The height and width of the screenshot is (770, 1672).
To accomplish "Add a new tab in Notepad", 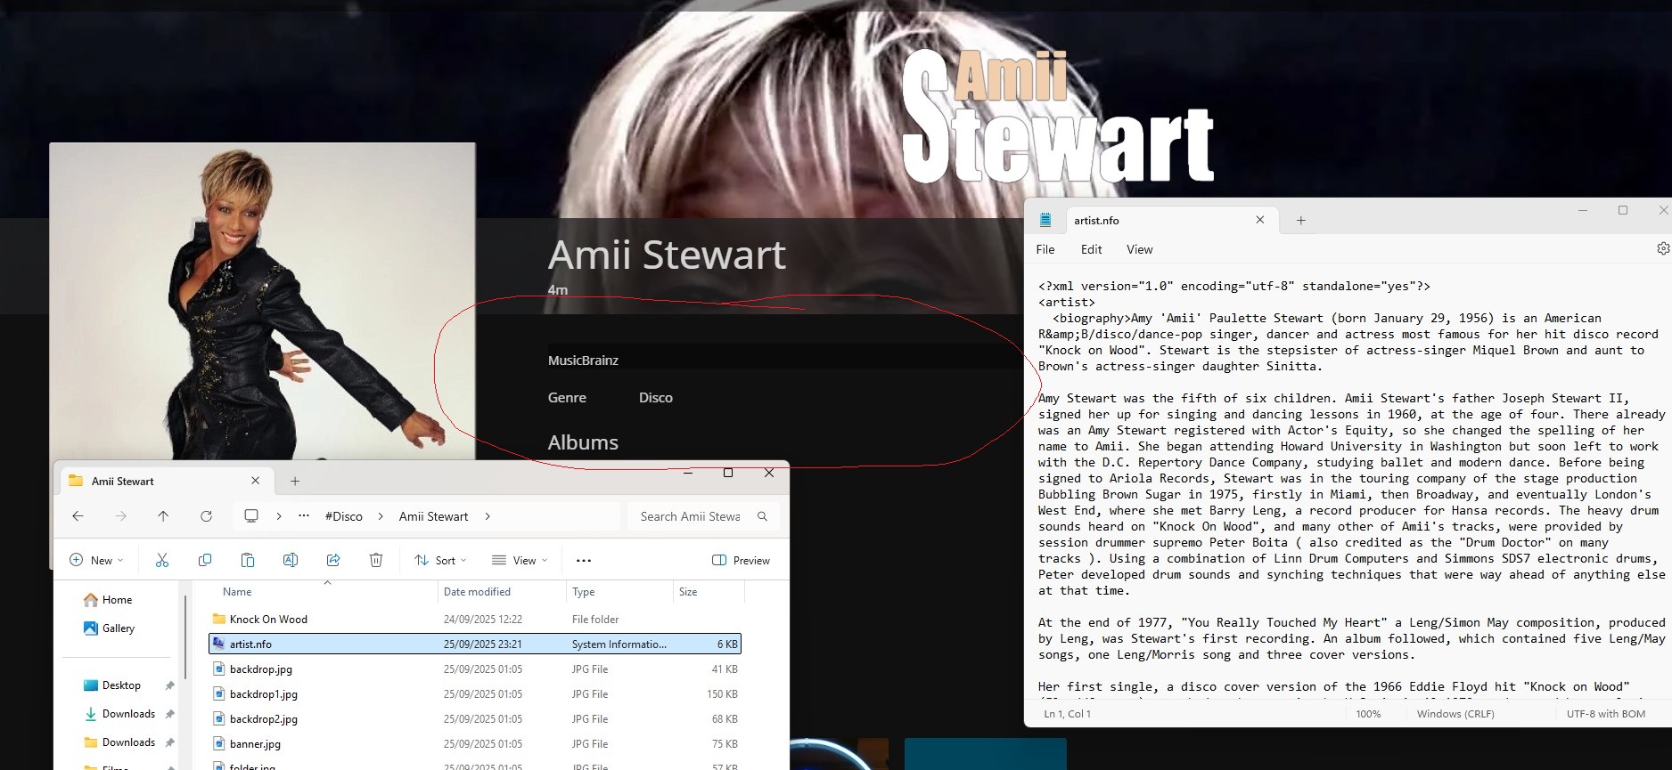I will coord(1300,221).
